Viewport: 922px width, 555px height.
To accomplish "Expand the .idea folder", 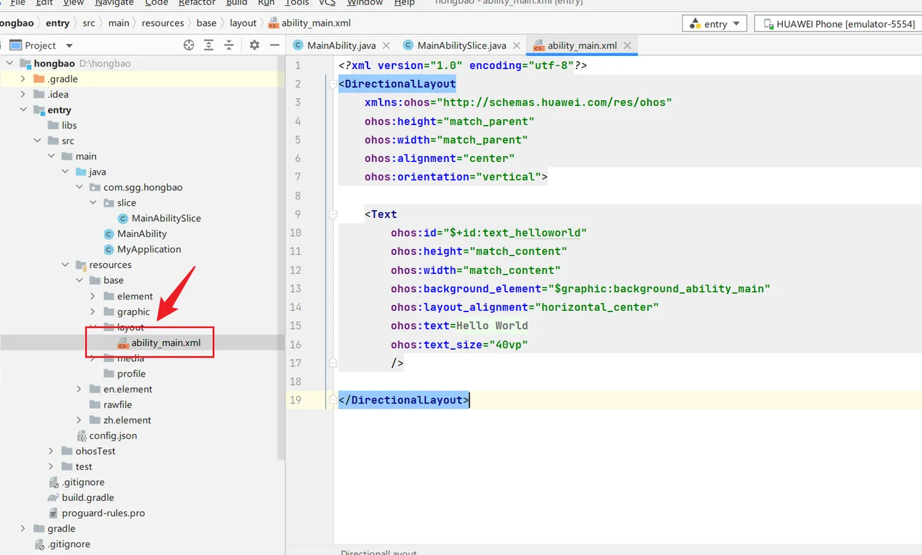I will click(x=23, y=94).
